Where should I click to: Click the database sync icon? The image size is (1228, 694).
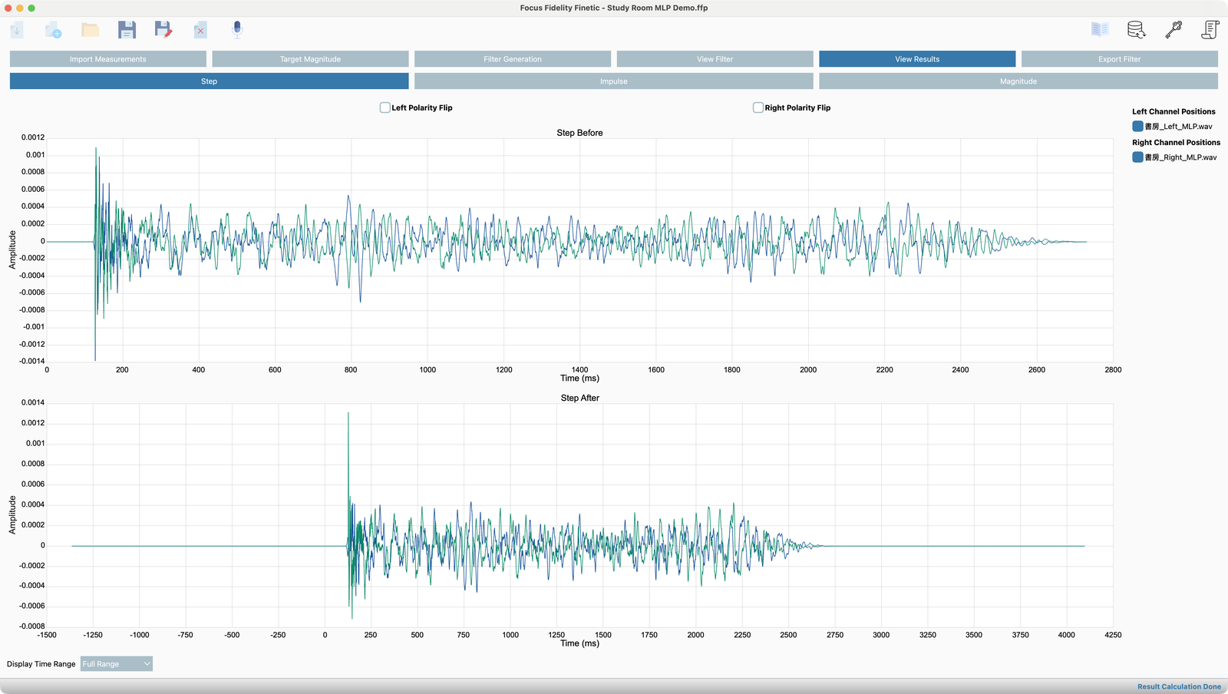[1137, 30]
